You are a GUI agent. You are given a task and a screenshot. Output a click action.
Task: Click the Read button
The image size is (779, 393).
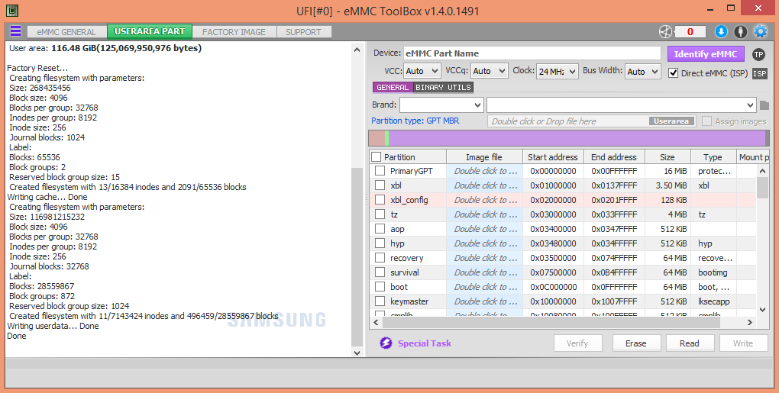690,343
